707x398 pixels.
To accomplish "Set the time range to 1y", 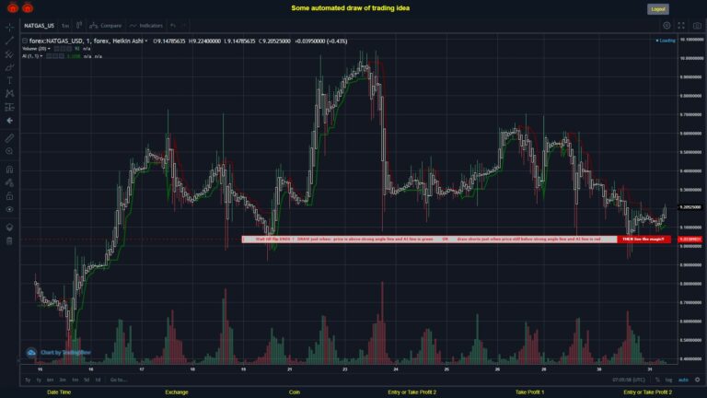I will click(x=39, y=380).
